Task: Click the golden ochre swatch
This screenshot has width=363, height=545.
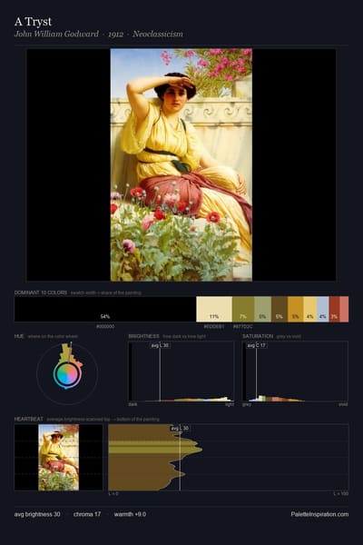Action: pos(296,309)
